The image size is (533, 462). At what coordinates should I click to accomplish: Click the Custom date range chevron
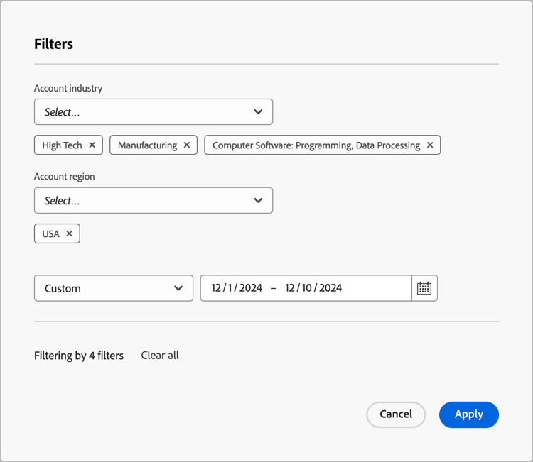point(178,288)
